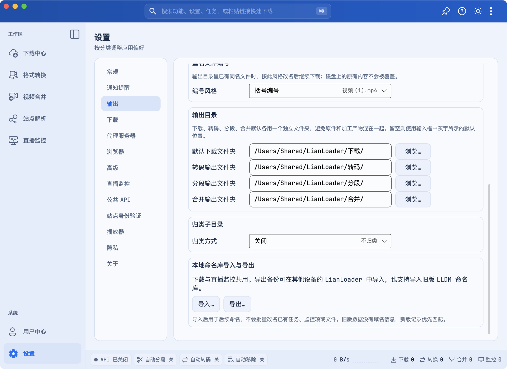Open 站点解析 in the sidebar
The width and height of the screenshot is (507, 369).
[42, 119]
